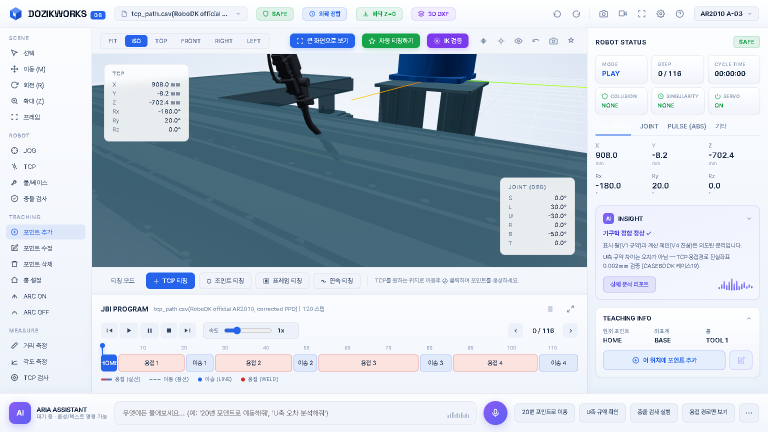This screenshot has height=432, width=768.
Task: Switch to JOINT tab in robot status
Action: pos(649,126)
